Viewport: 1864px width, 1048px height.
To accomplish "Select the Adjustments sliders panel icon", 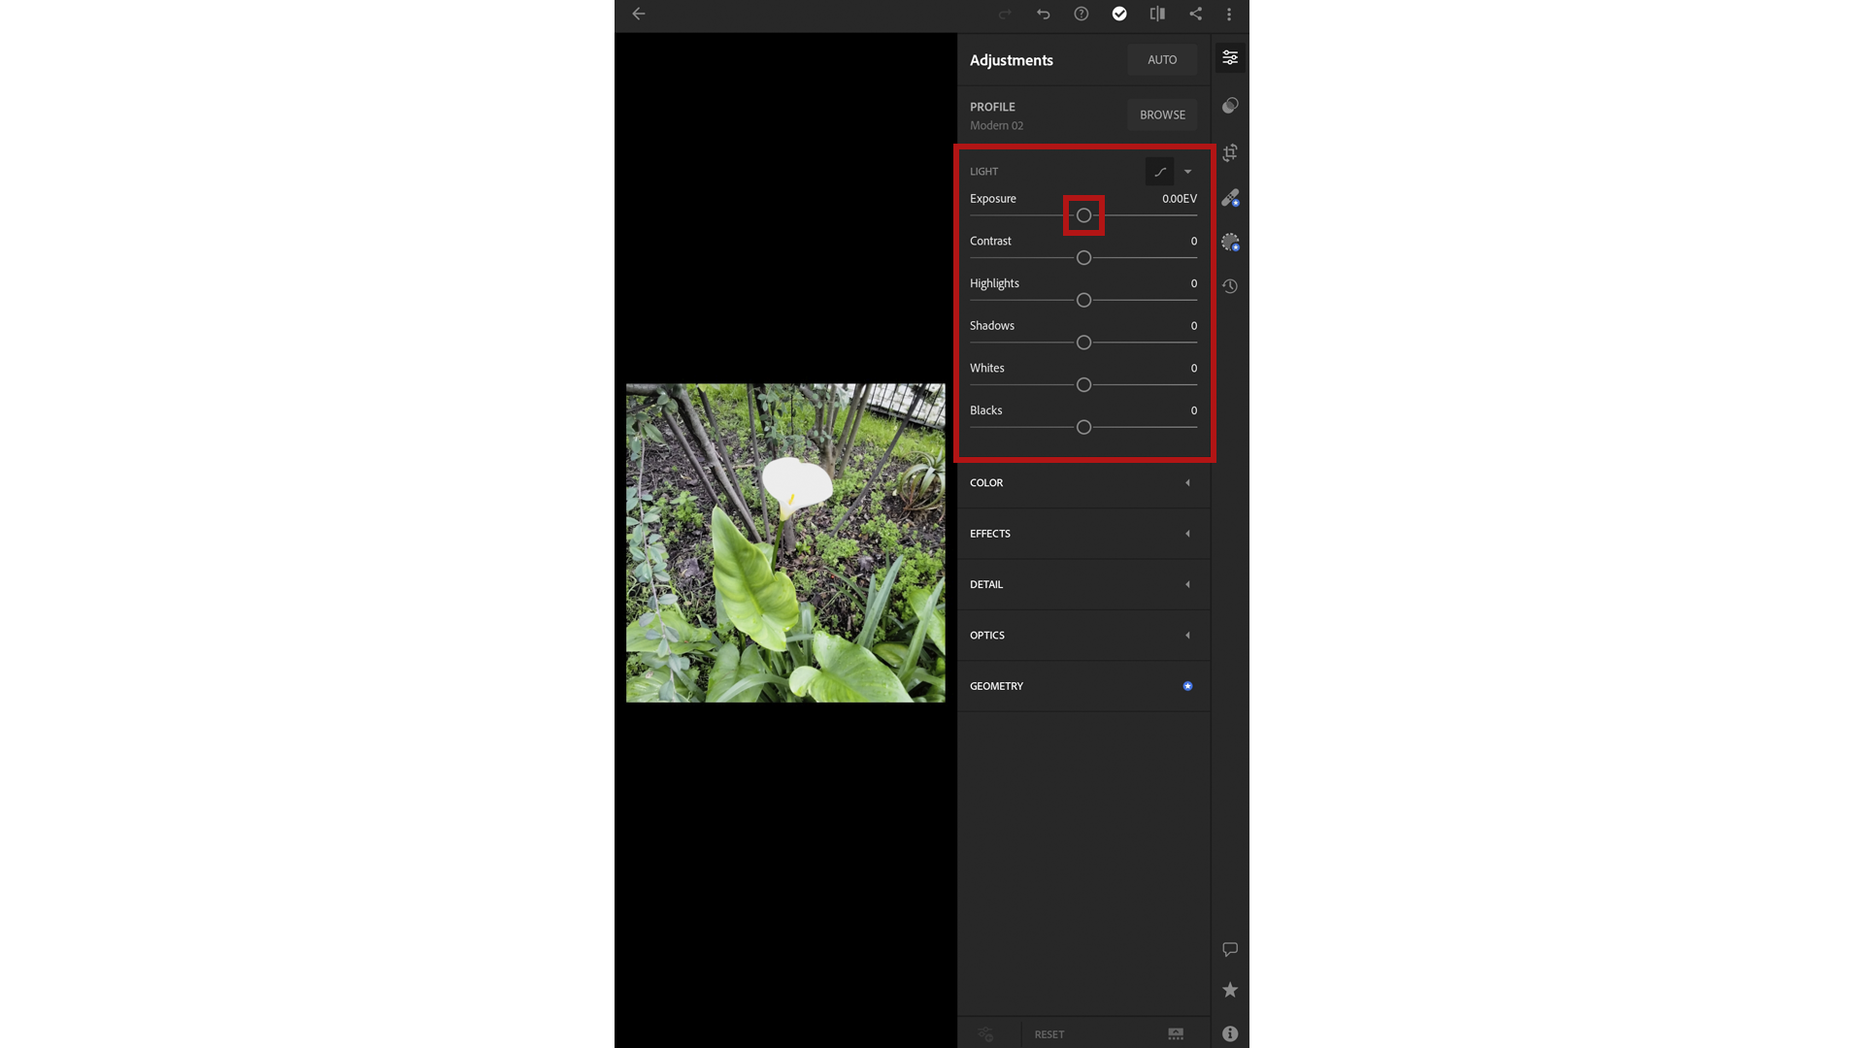I will (1230, 58).
